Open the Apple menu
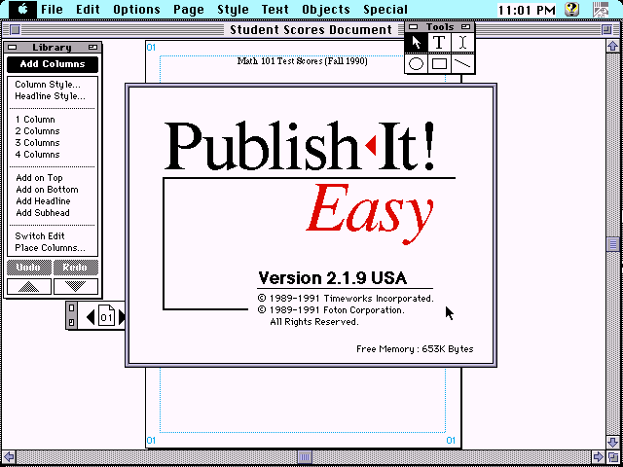623x467 pixels. [22, 9]
